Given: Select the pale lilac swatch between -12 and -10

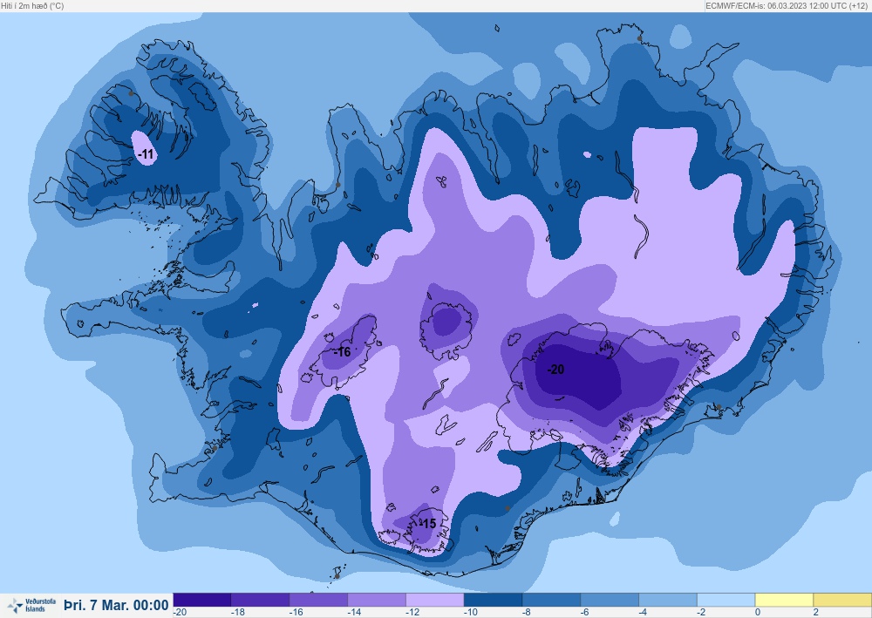Looking at the screenshot, I should tap(435, 600).
